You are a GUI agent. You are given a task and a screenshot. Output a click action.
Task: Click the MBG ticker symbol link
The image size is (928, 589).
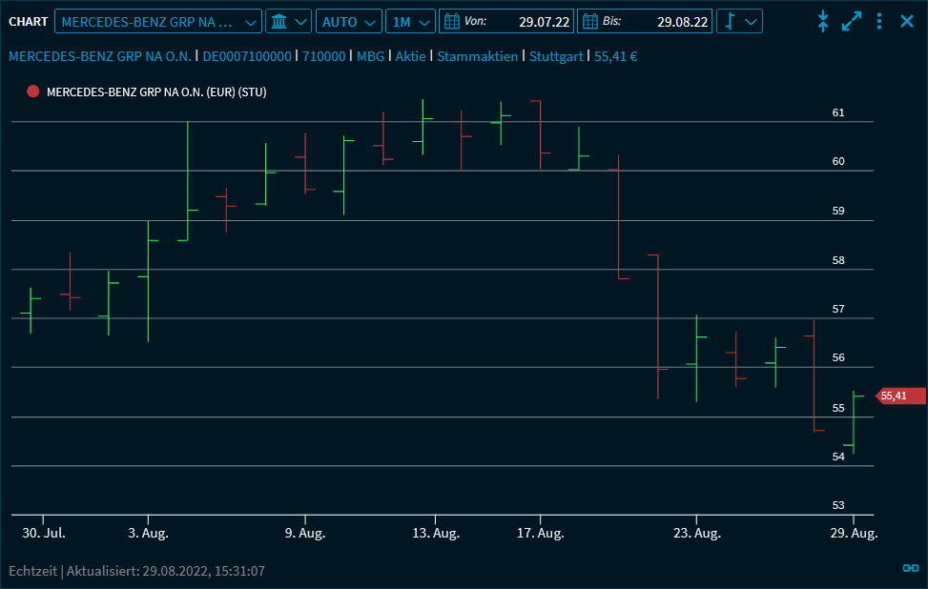pyautogui.click(x=370, y=56)
